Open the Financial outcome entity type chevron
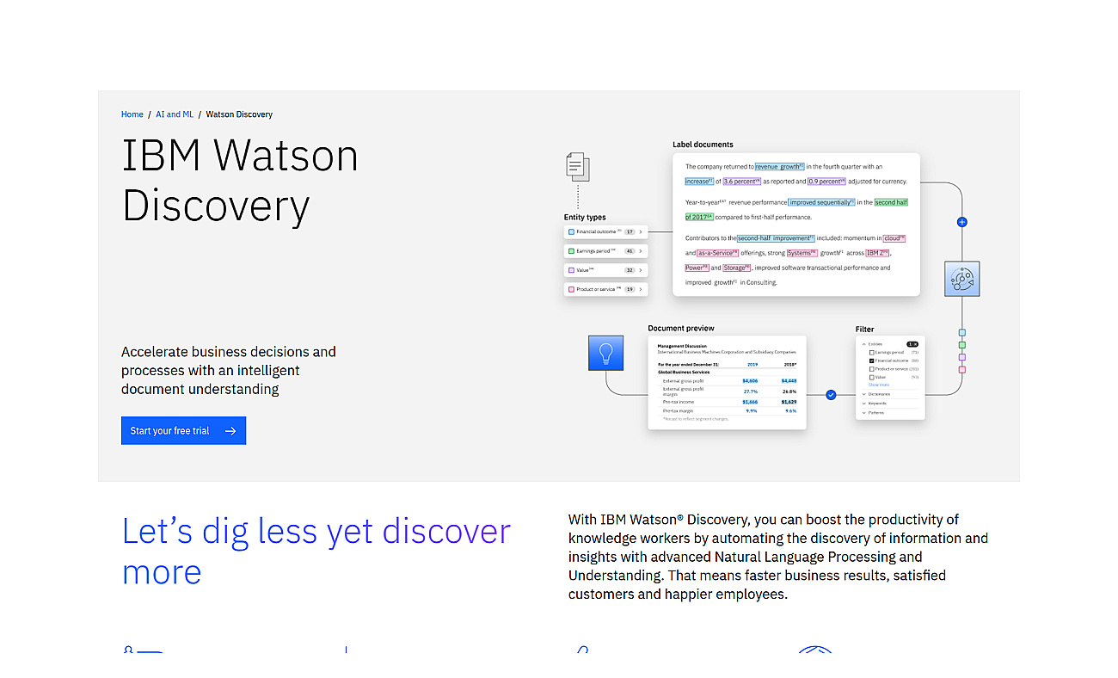The image size is (1118, 678). [641, 232]
